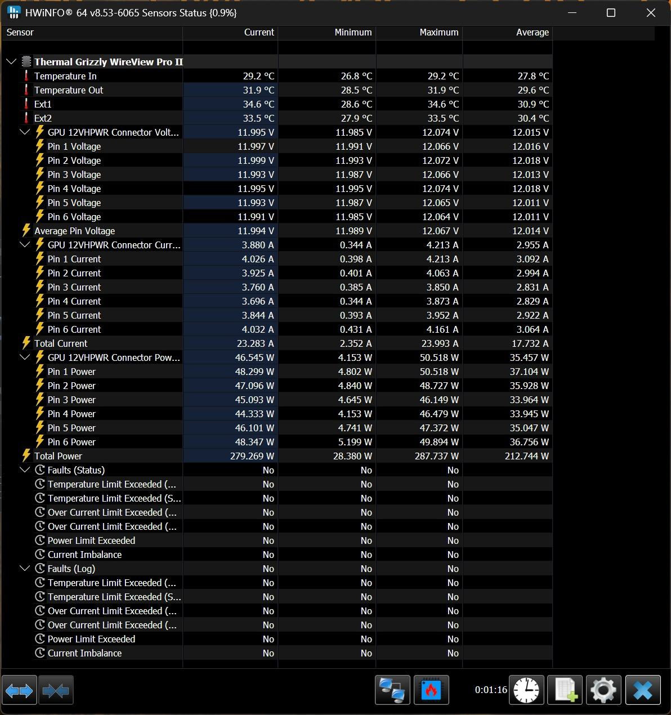The image size is (671, 715).
Task: Click the Total Power current value 279.269 W
Action: 252,456
